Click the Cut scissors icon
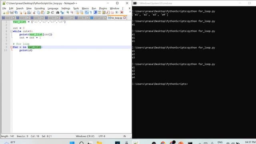Screen dimensions: 256x144 (x=34, y=12)
